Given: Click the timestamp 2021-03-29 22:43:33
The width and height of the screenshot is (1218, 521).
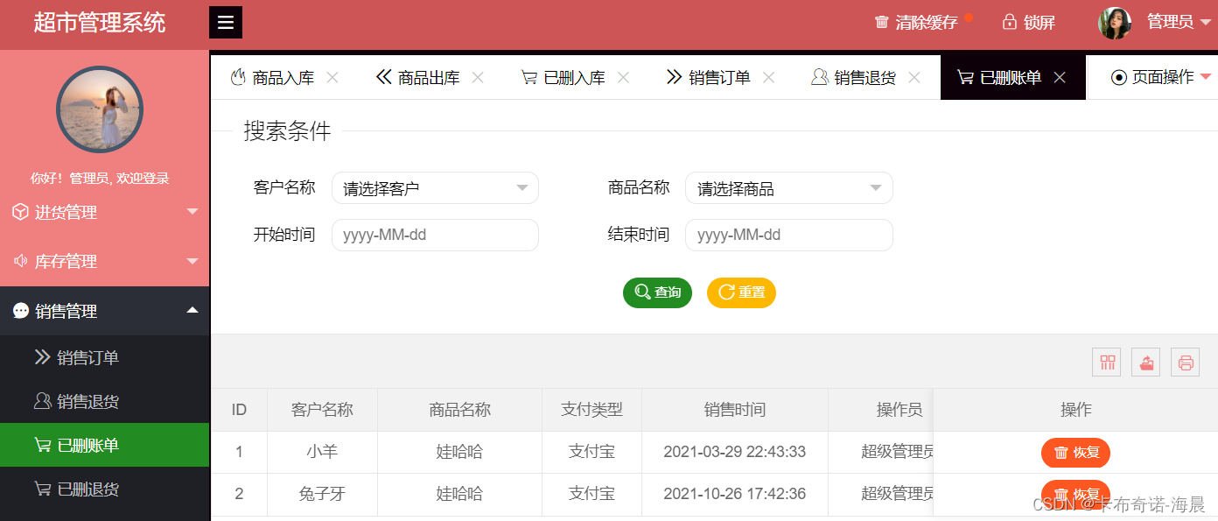Looking at the screenshot, I should pos(735,452).
